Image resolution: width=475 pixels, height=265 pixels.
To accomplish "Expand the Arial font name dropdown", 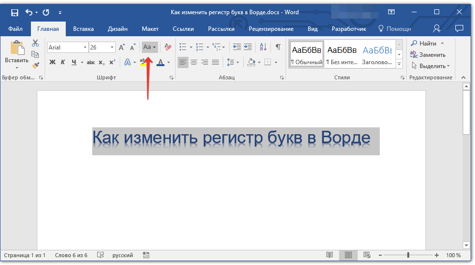I will tap(85, 48).
